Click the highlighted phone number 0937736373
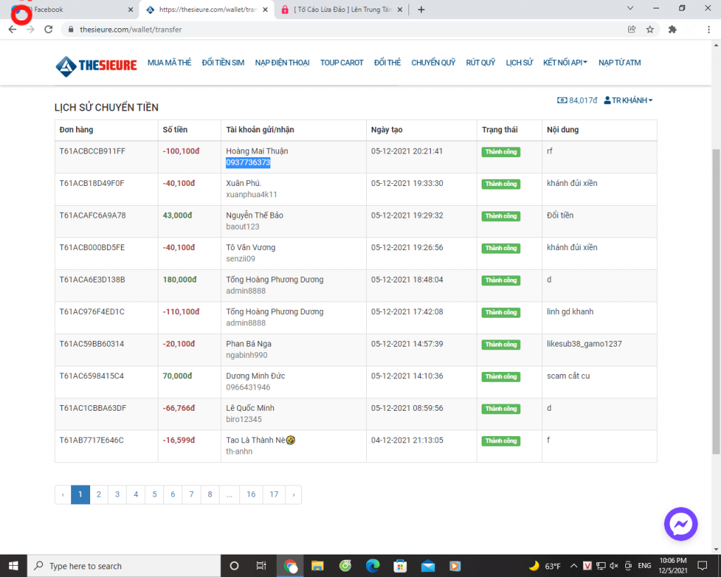Screen dimensions: 721x577 (x=248, y=163)
